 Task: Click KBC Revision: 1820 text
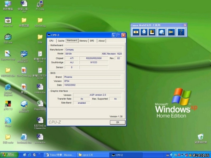click(112, 54)
